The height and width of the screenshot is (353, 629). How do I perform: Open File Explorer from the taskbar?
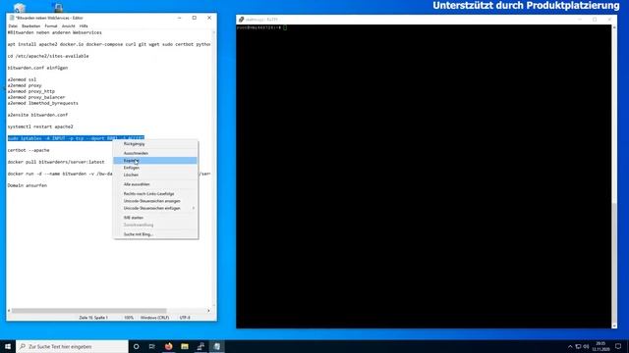tap(185, 346)
